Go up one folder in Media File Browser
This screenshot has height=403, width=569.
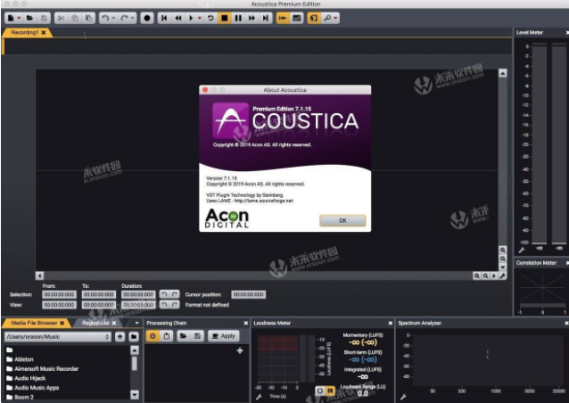click(x=120, y=337)
